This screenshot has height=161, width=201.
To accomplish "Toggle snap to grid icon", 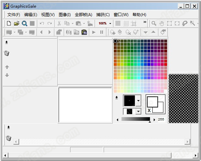I will point(134,23).
